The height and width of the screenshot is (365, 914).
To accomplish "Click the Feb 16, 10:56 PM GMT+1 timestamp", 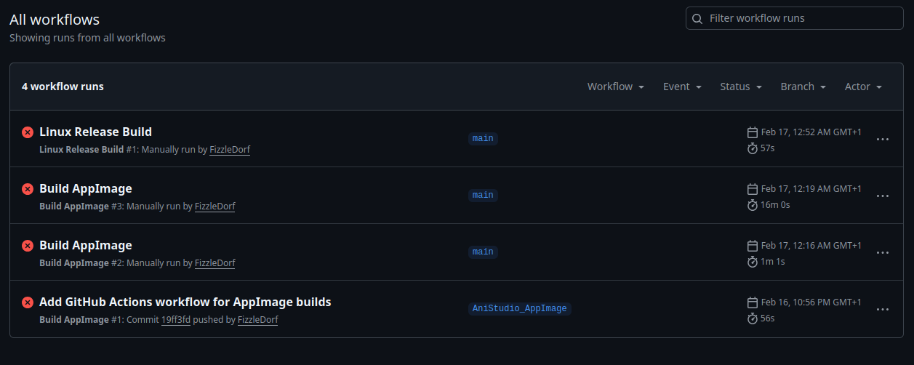I will coord(811,302).
